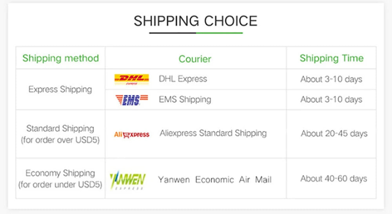392x214 pixels.
Task: Click the Yanwen Express logo
Action: click(x=128, y=180)
